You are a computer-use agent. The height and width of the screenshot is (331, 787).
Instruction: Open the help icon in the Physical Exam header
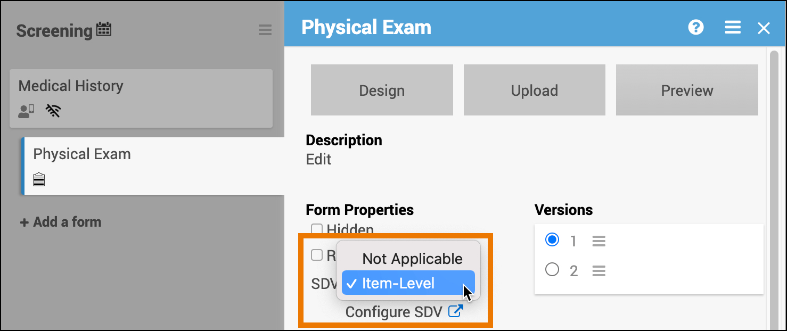tap(695, 27)
